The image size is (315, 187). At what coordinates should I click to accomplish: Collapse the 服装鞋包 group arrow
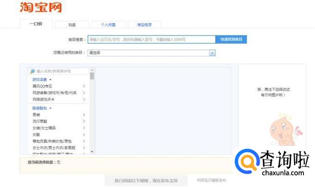[50, 108]
